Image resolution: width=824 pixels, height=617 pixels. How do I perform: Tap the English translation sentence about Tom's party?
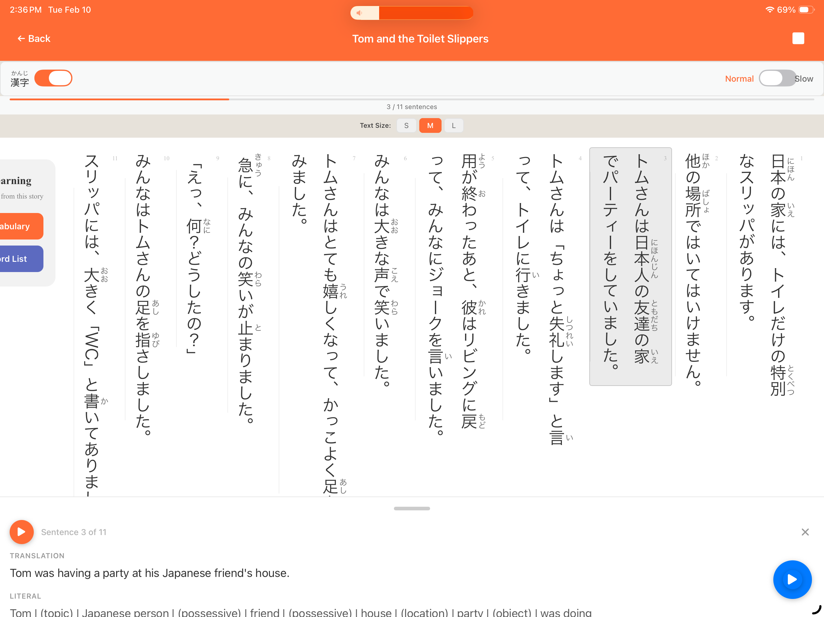[150, 573]
